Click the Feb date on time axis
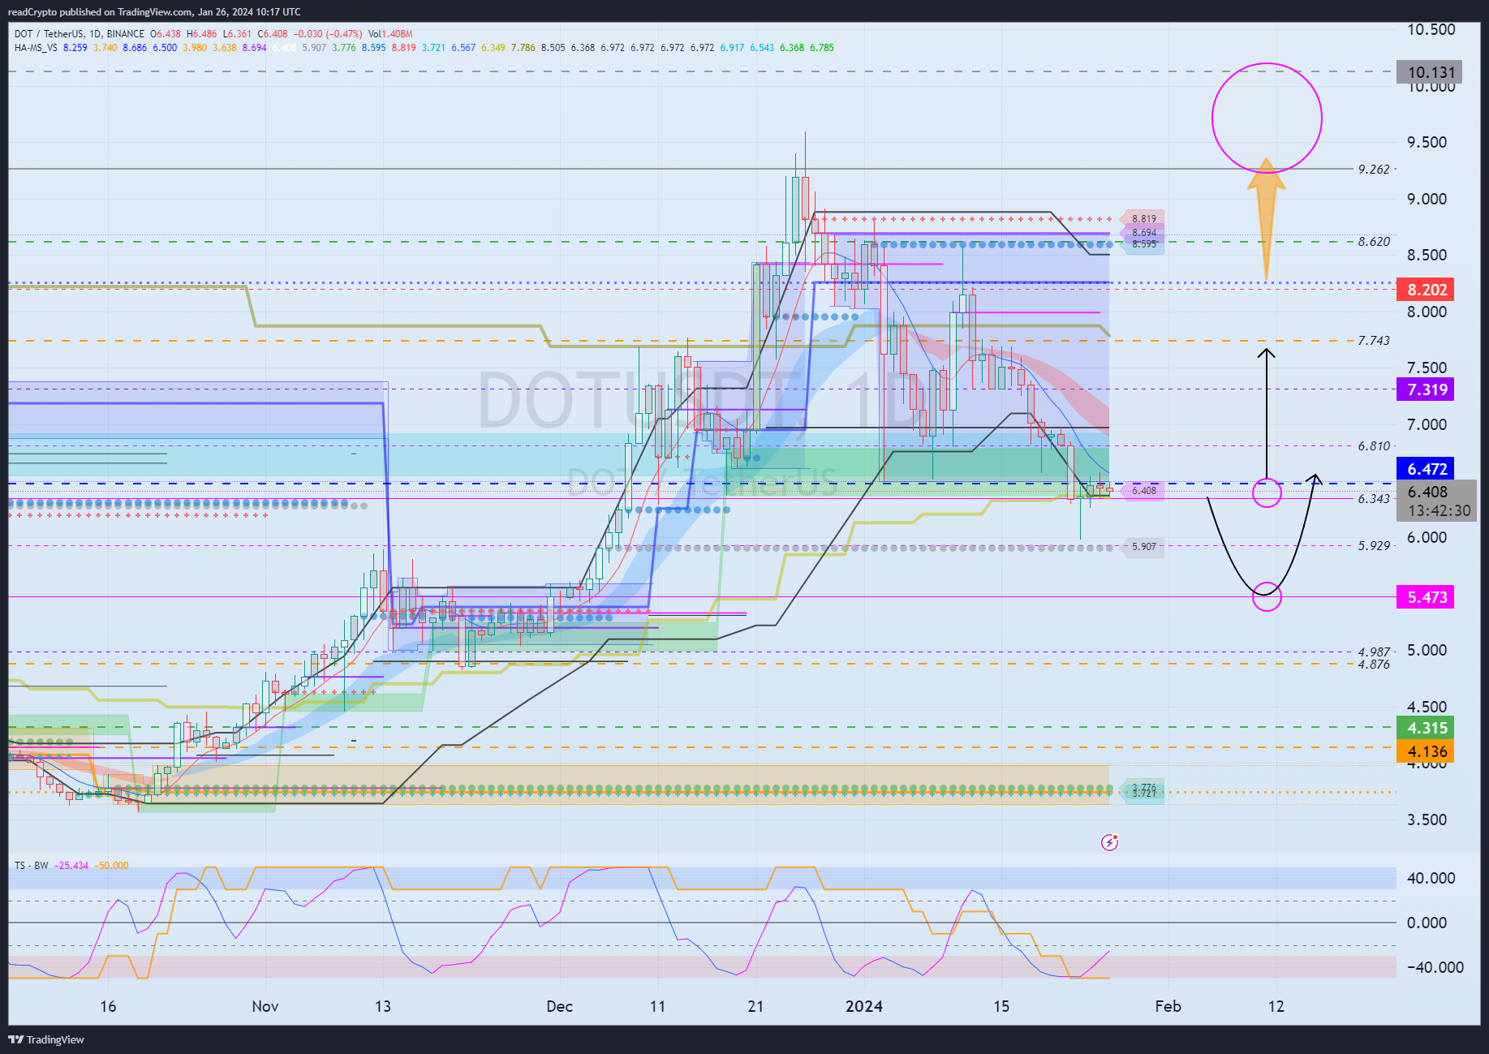This screenshot has width=1489, height=1054. [1168, 1006]
